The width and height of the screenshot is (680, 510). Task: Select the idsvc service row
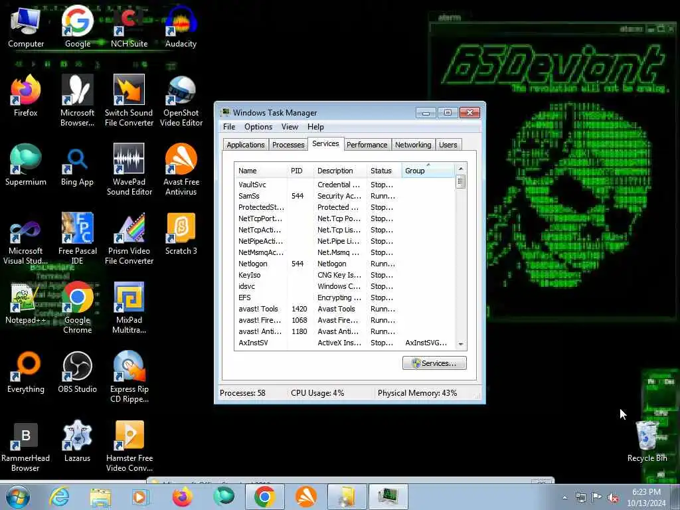point(345,286)
